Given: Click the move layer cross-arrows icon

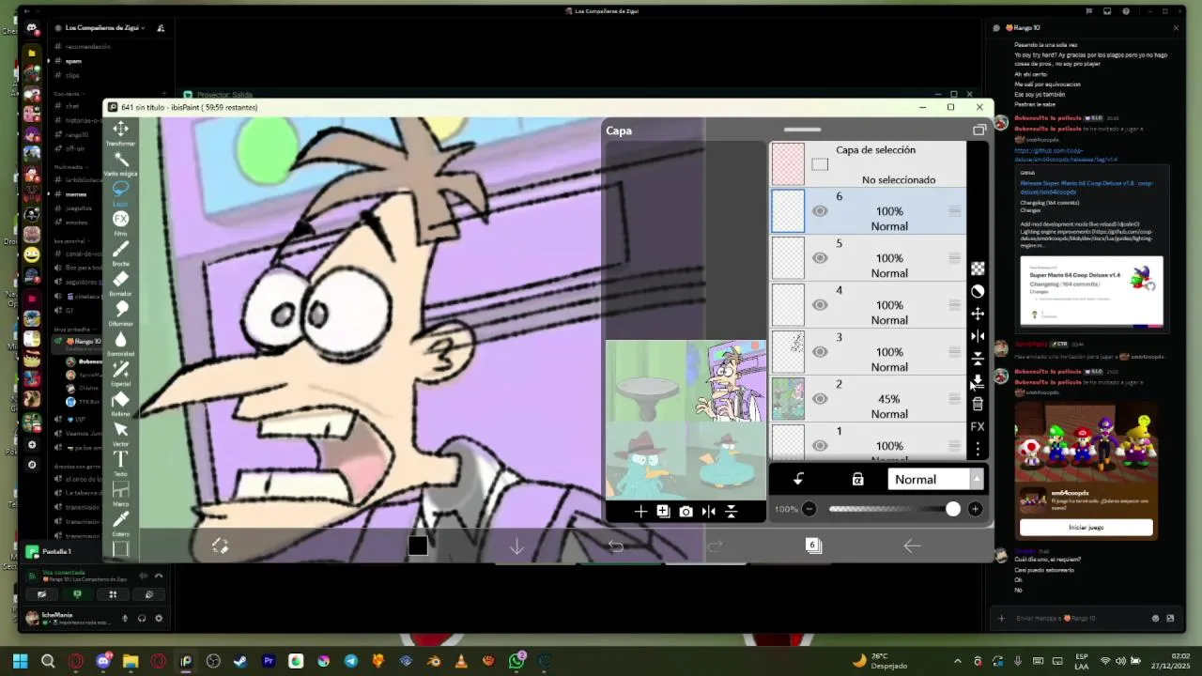Looking at the screenshot, I should coord(978,314).
